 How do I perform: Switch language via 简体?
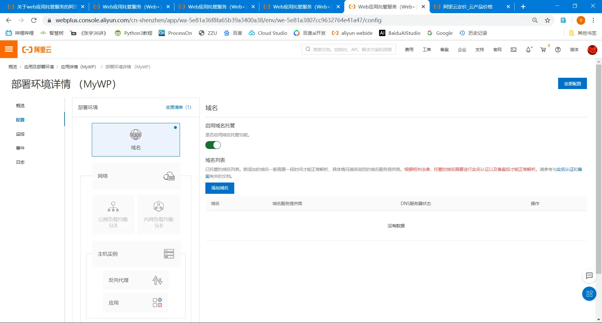click(574, 50)
